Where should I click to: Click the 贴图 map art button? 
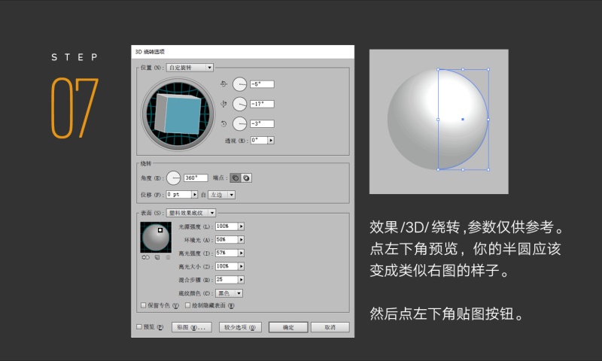pyautogui.click(x=191, y=327)
